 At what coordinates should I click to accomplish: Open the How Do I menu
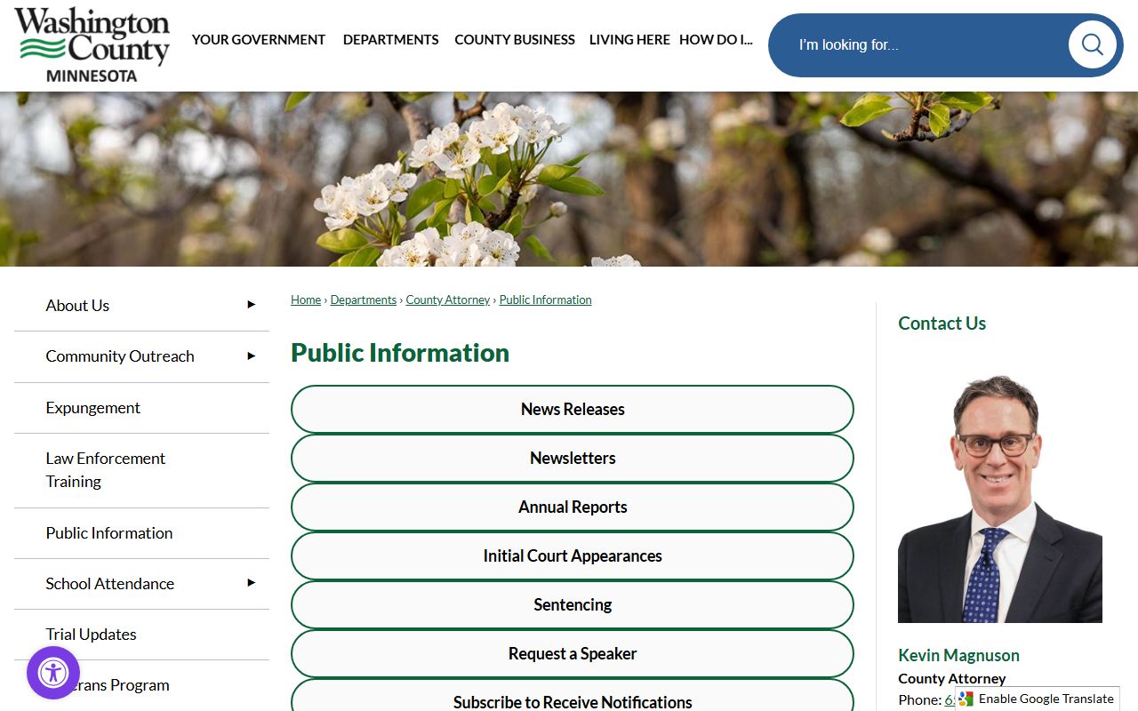[x=716, y=40]
